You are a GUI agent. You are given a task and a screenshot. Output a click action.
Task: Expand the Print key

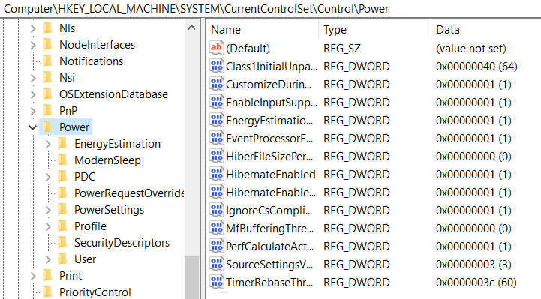coord(33,276)
